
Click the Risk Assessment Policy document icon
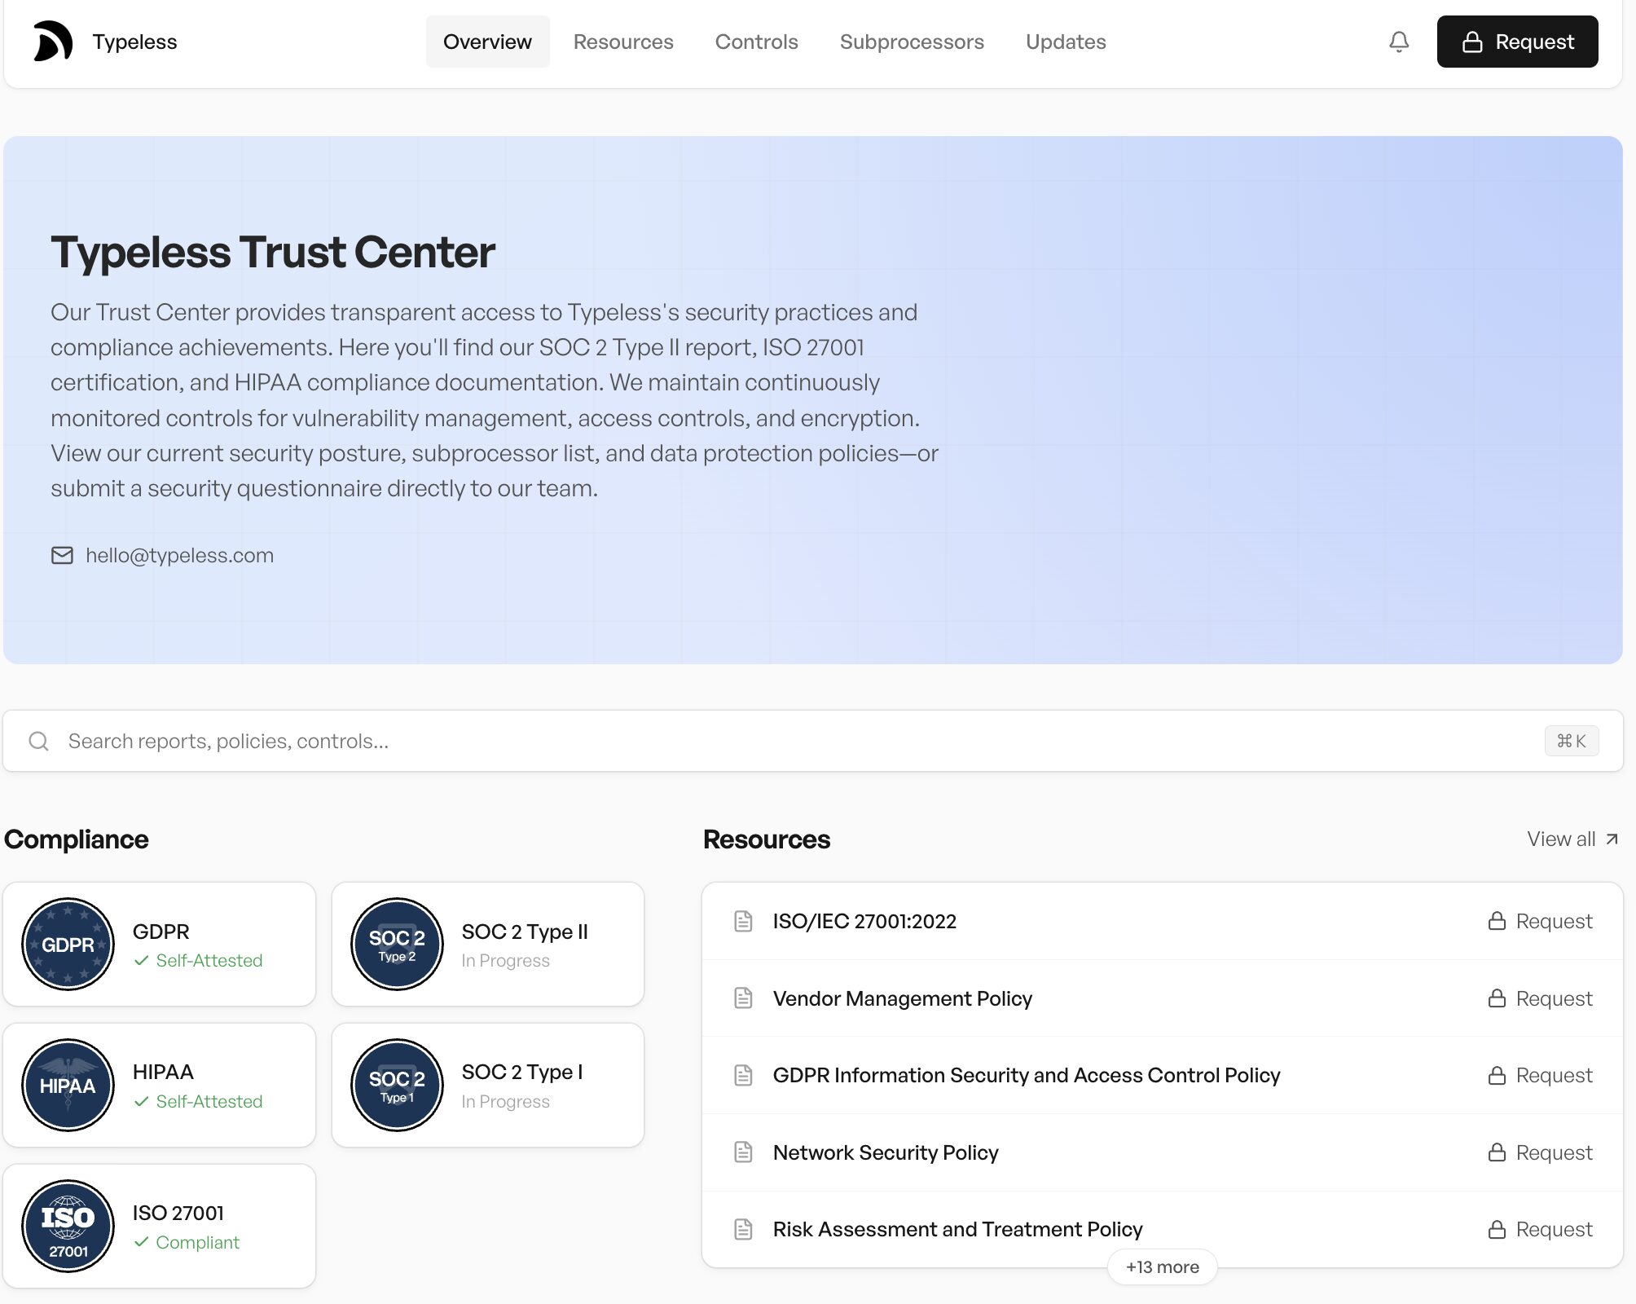tap(743, 1229)
